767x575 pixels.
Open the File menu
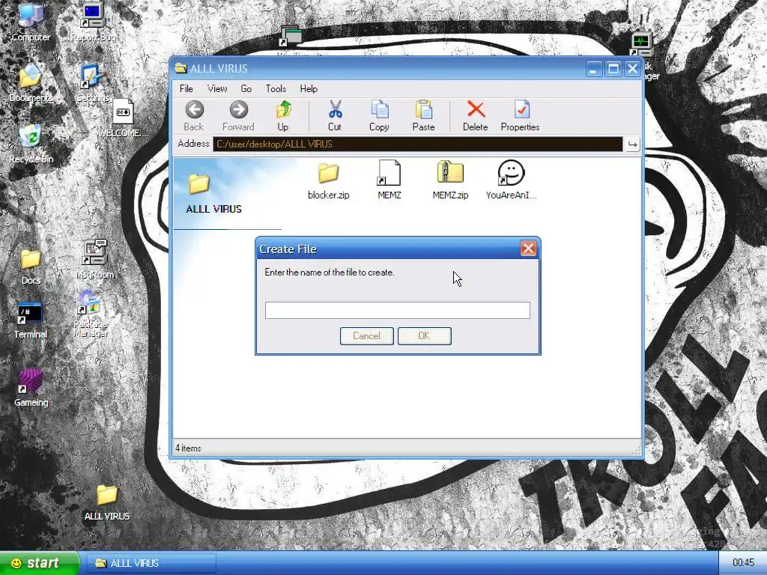tap(187, 88)
